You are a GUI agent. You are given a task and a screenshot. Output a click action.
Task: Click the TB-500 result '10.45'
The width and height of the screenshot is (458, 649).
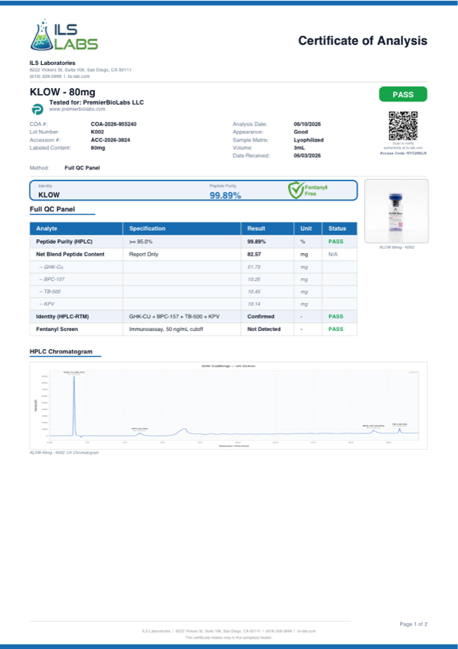pos(253,292)
